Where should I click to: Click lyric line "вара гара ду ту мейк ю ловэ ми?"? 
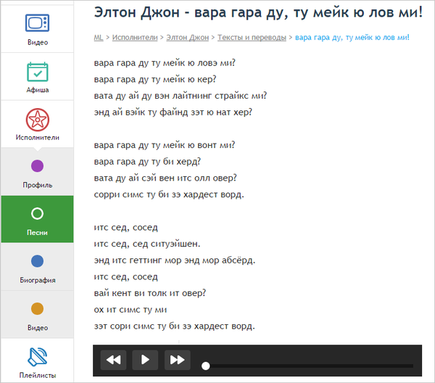(x=165, y=63)
